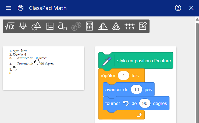Open the help question mark icon
This screenshot has width=199, height=123.
click(x=178, y=8)
